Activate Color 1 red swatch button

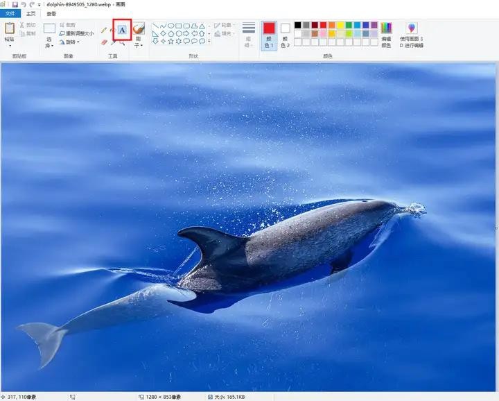click(x=269, y=33)
